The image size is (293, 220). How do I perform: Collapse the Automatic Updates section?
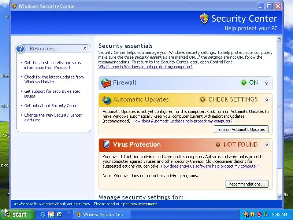click(x=267, y=100)
